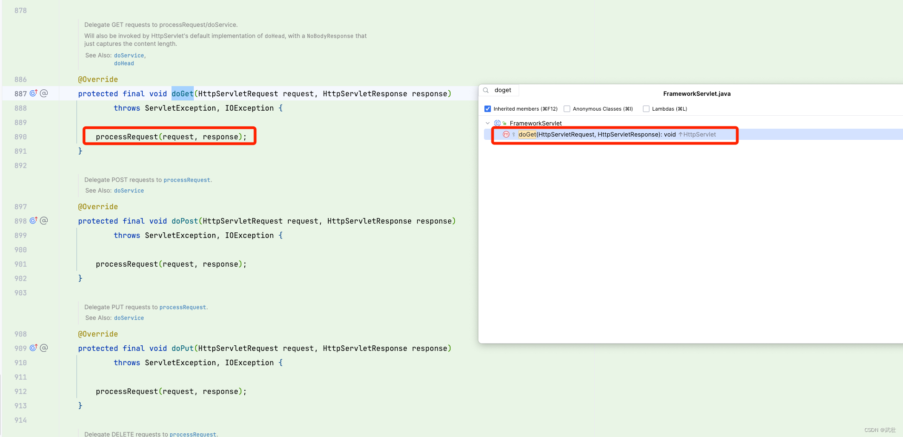Click line number 890 in the gutter
Viewport: 903px width, 437px height.
(x=20, y=137)
